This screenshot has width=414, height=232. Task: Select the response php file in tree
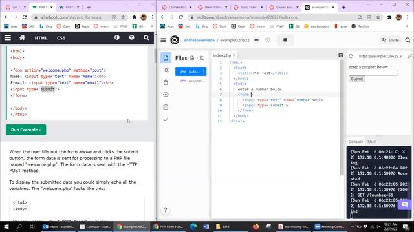click(191, 81)
